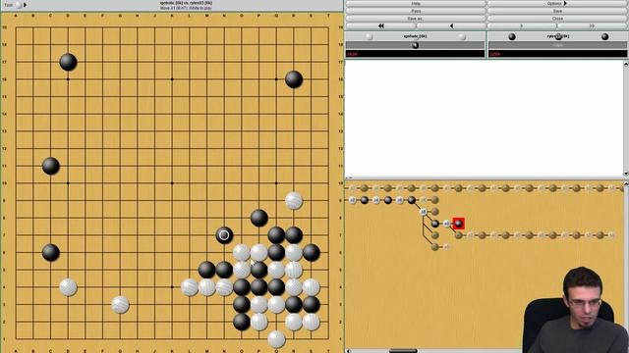Play a stone on star point K16
Screen dimensions: 629x353
[172, 79]
